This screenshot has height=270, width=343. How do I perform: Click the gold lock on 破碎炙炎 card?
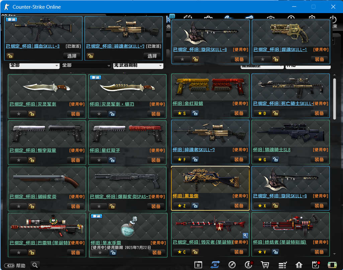pyautogui.click(x=32, y=206)
